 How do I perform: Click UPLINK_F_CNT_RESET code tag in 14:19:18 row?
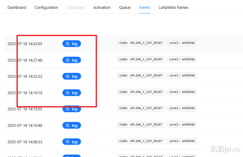coord(141,92)
